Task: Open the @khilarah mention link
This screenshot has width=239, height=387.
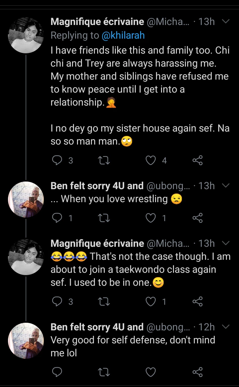Action: tap(123, 35)
